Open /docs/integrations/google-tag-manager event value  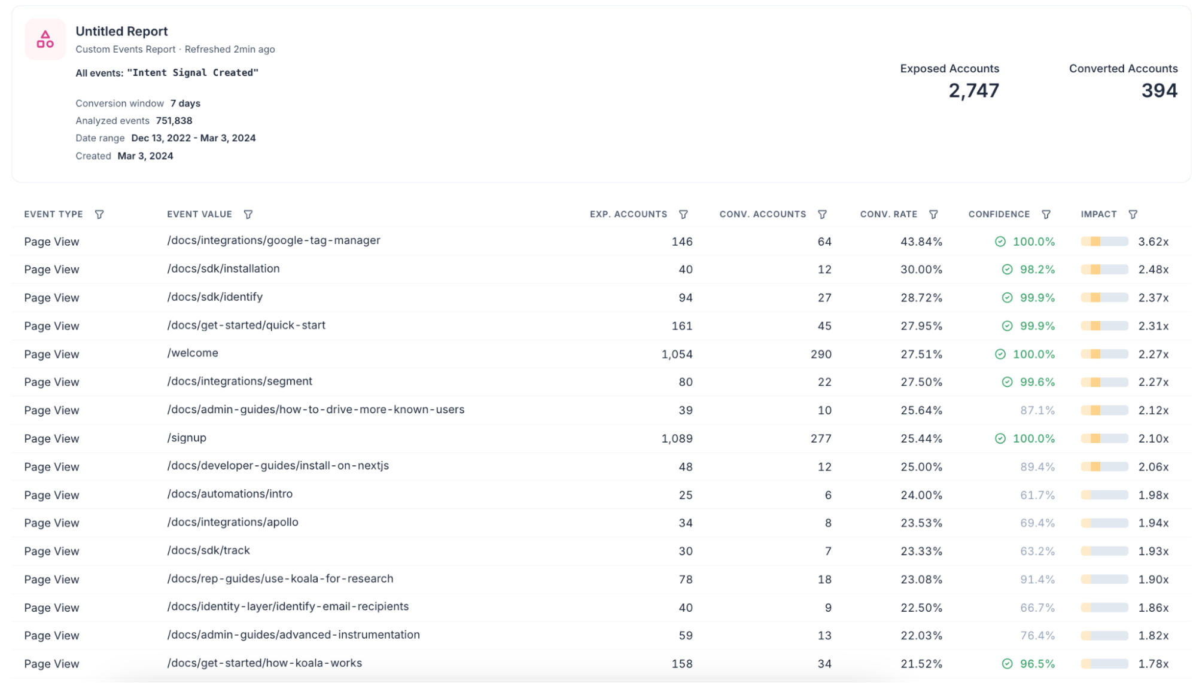click(273, 240)
